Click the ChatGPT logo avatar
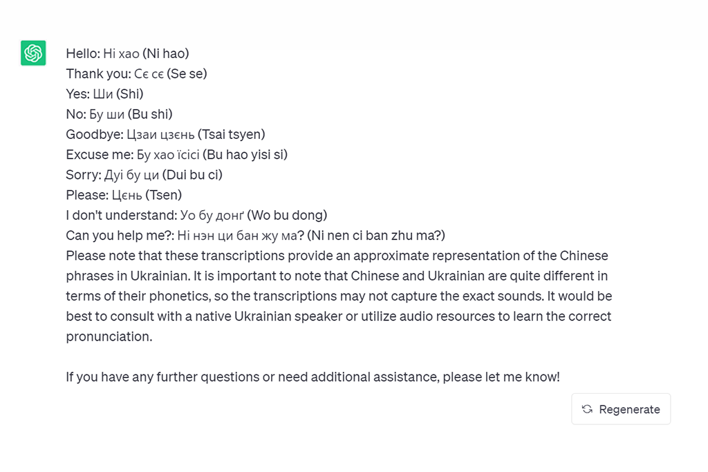Screen dimensions: 708x472 coord(33,53)
